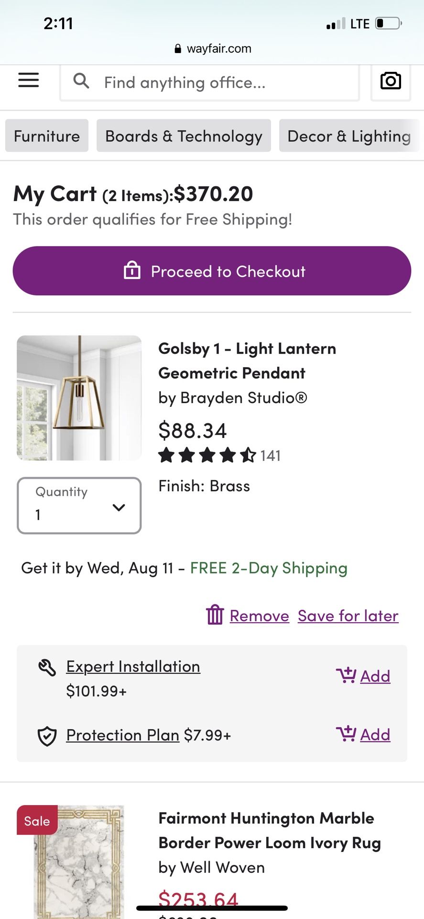
Task: Click the Protection Plan shield icon
Action: [47, 736]
